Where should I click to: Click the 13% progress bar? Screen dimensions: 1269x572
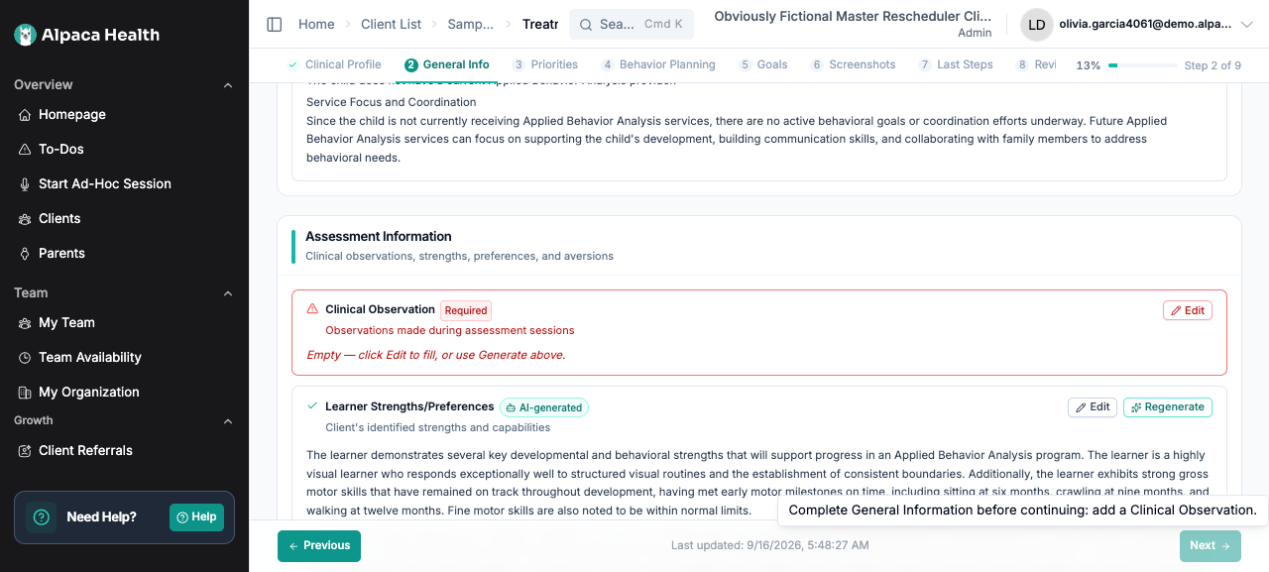[x=1143, y=65]
